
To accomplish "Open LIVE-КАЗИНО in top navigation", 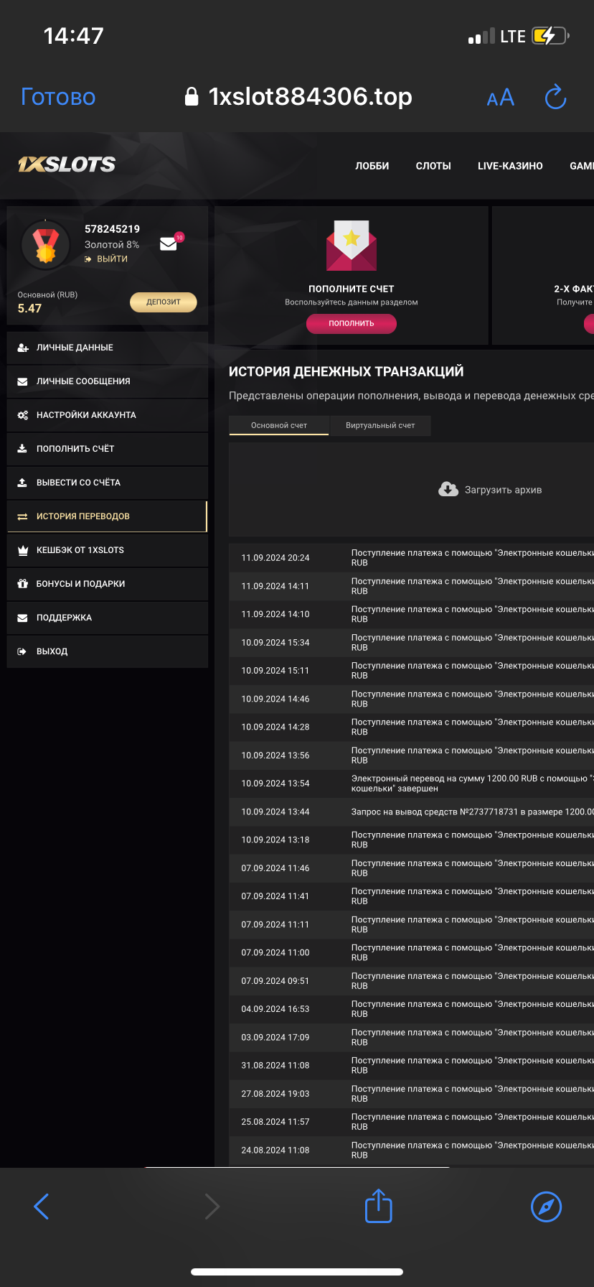I will click(x=510, y=166).
